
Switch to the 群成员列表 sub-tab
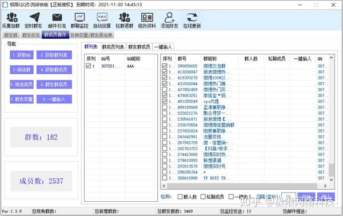click(113, 47)
